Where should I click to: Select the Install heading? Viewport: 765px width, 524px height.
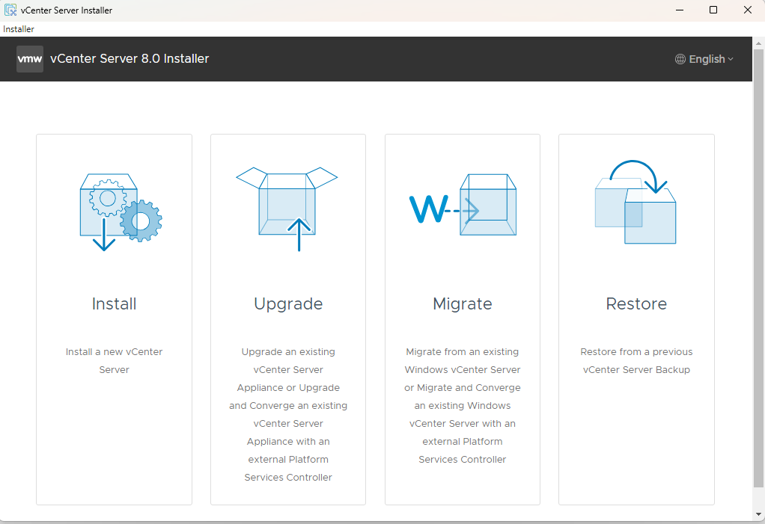(x=115, y=303)
